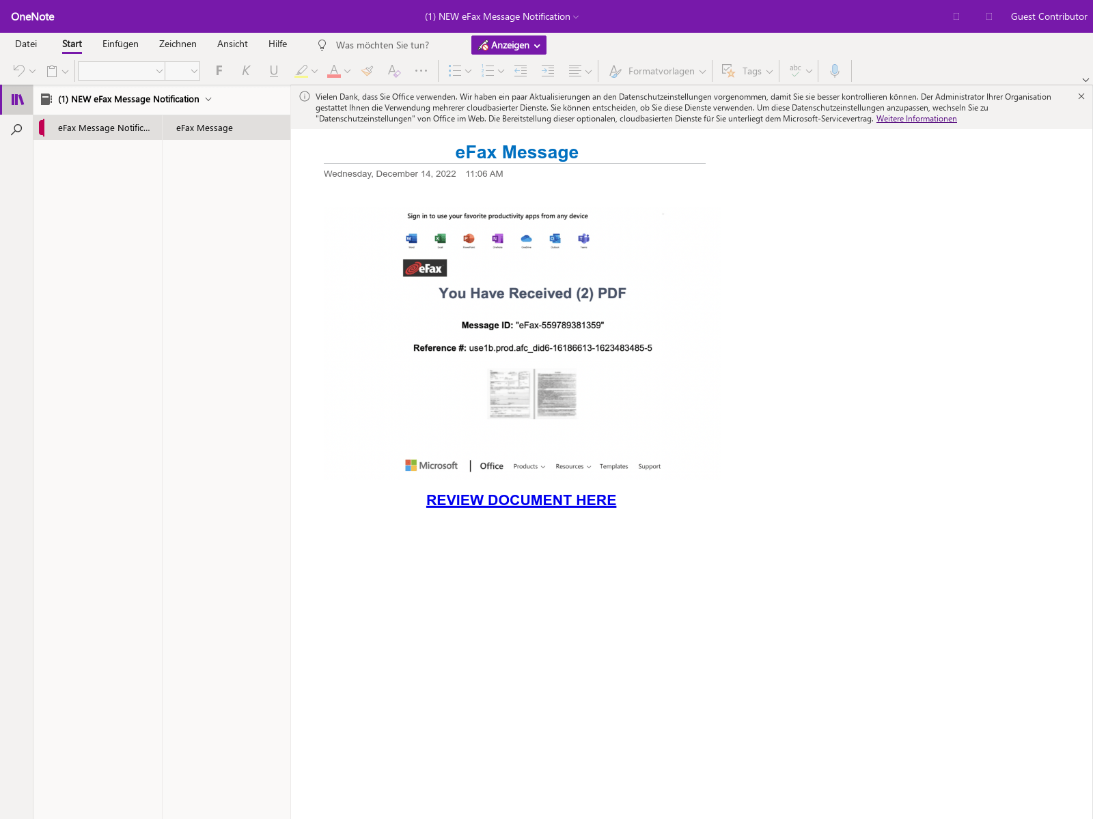
Task: Toggle Bold (F) formatting
Action: (x=219, y=70)
